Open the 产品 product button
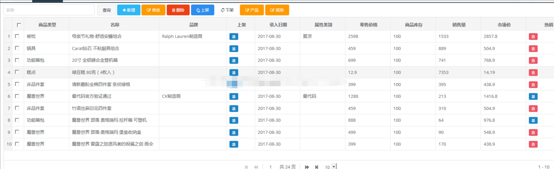This screenshot has width=554, height=169. pos(252,10)
